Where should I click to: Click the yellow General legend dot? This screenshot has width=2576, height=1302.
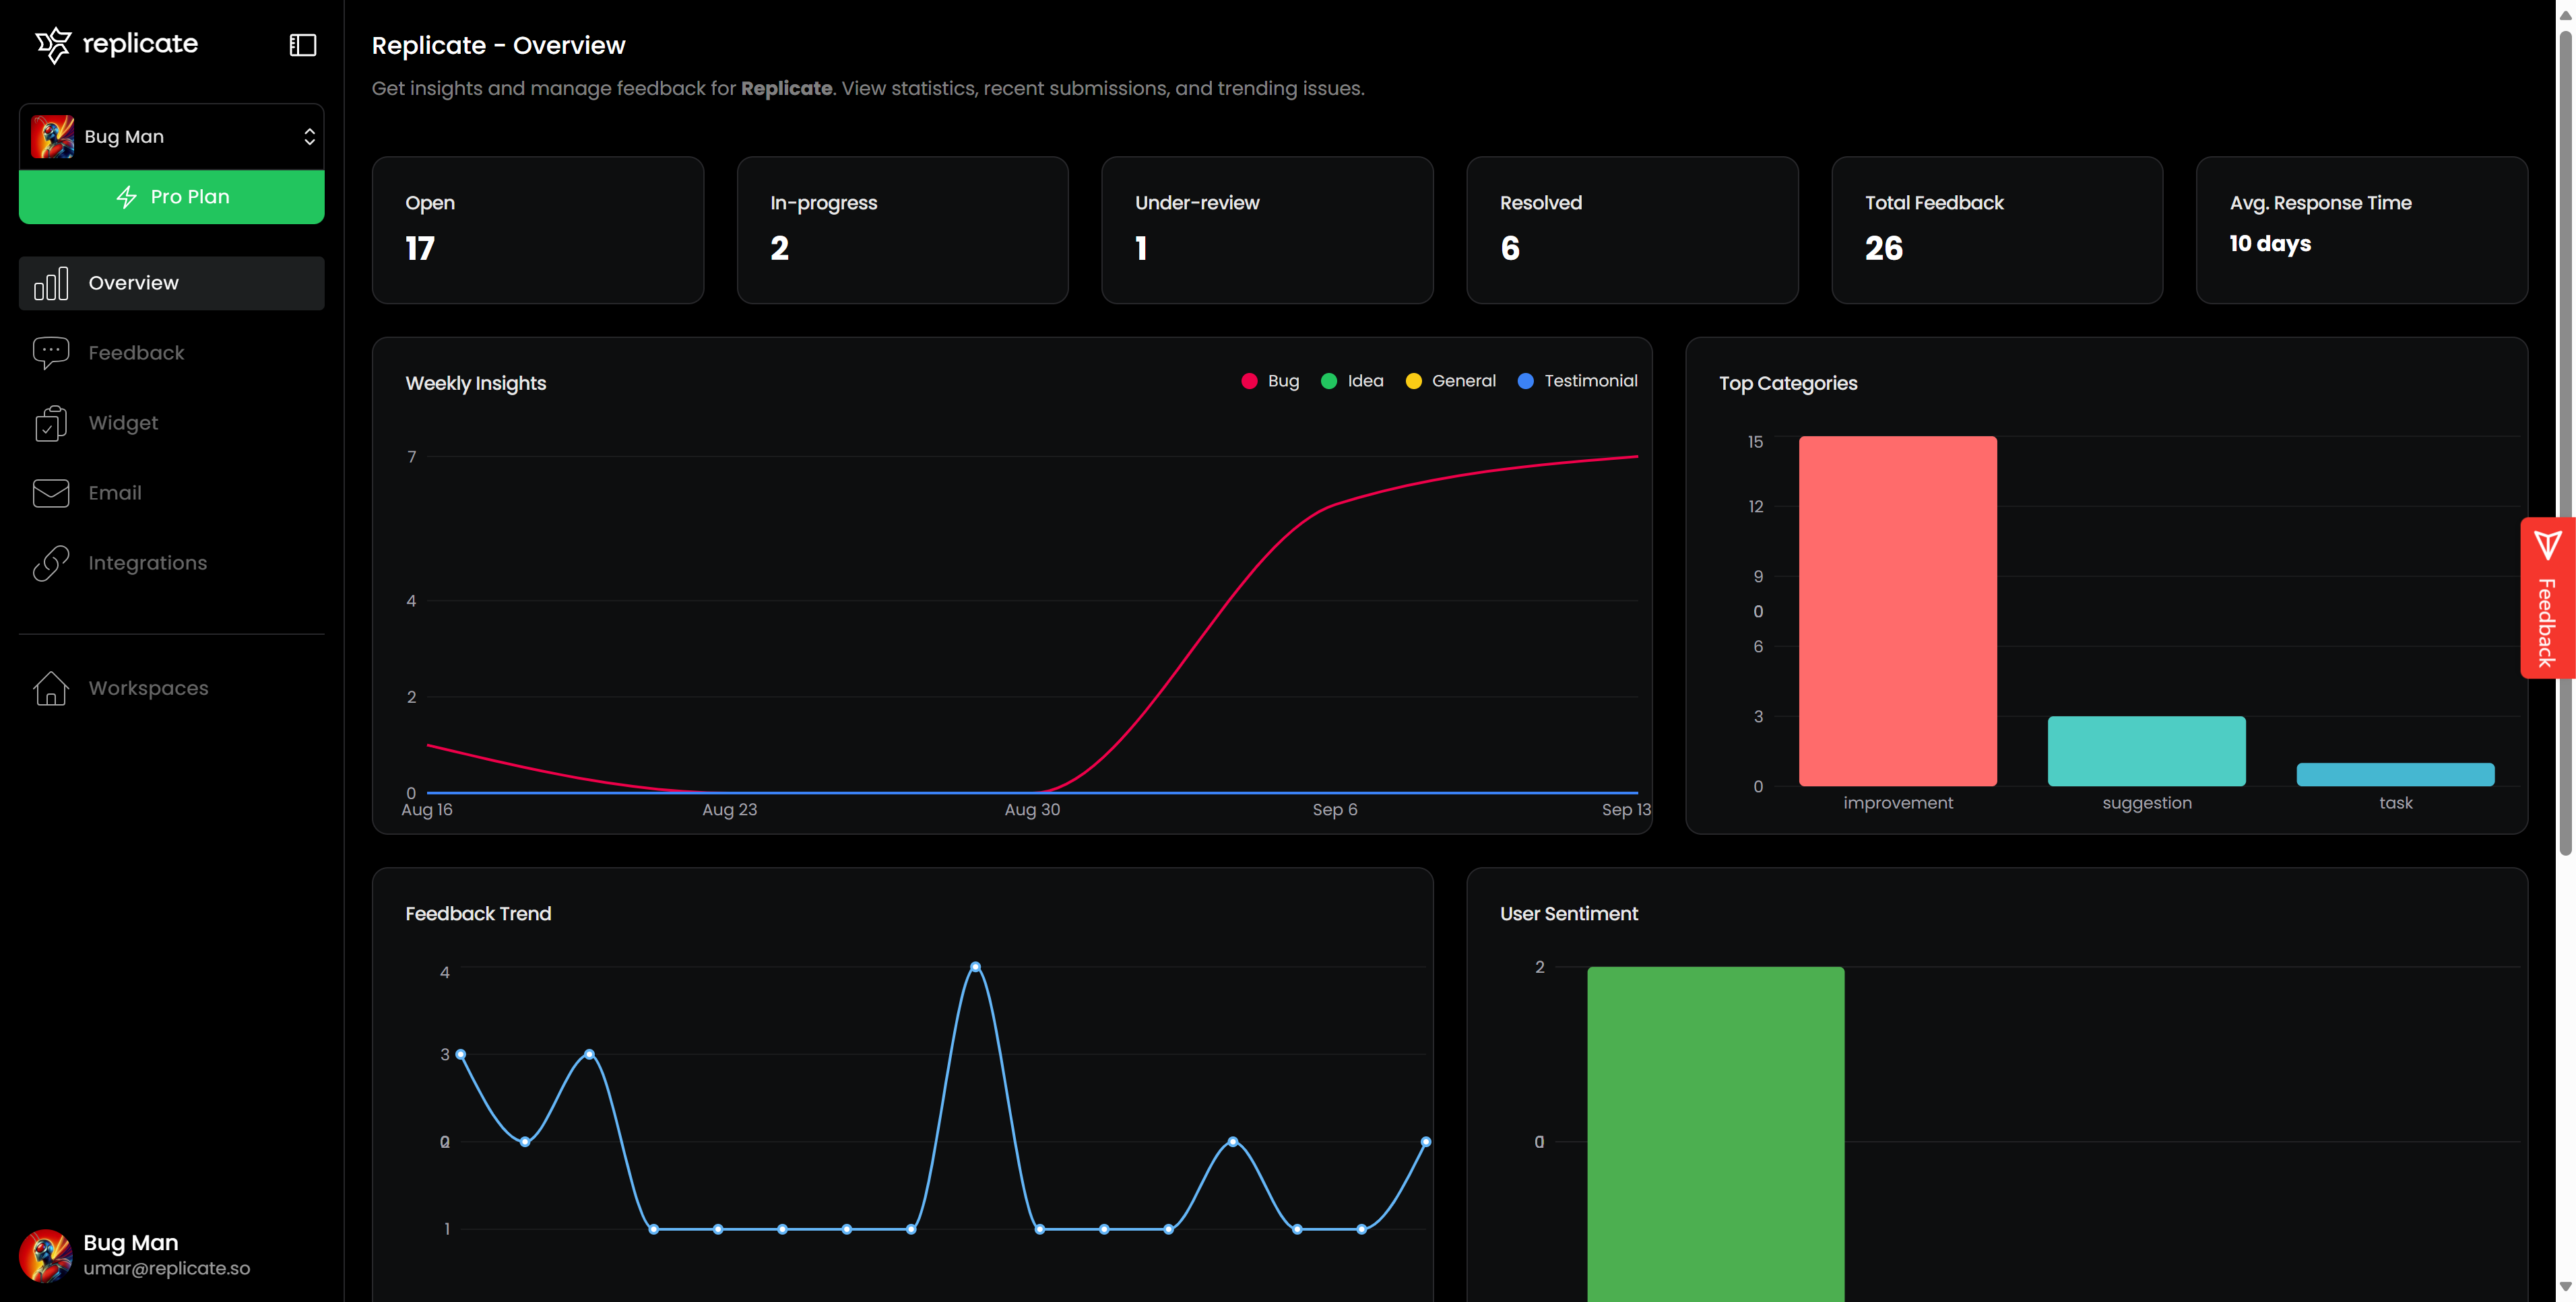point(1413,381)
